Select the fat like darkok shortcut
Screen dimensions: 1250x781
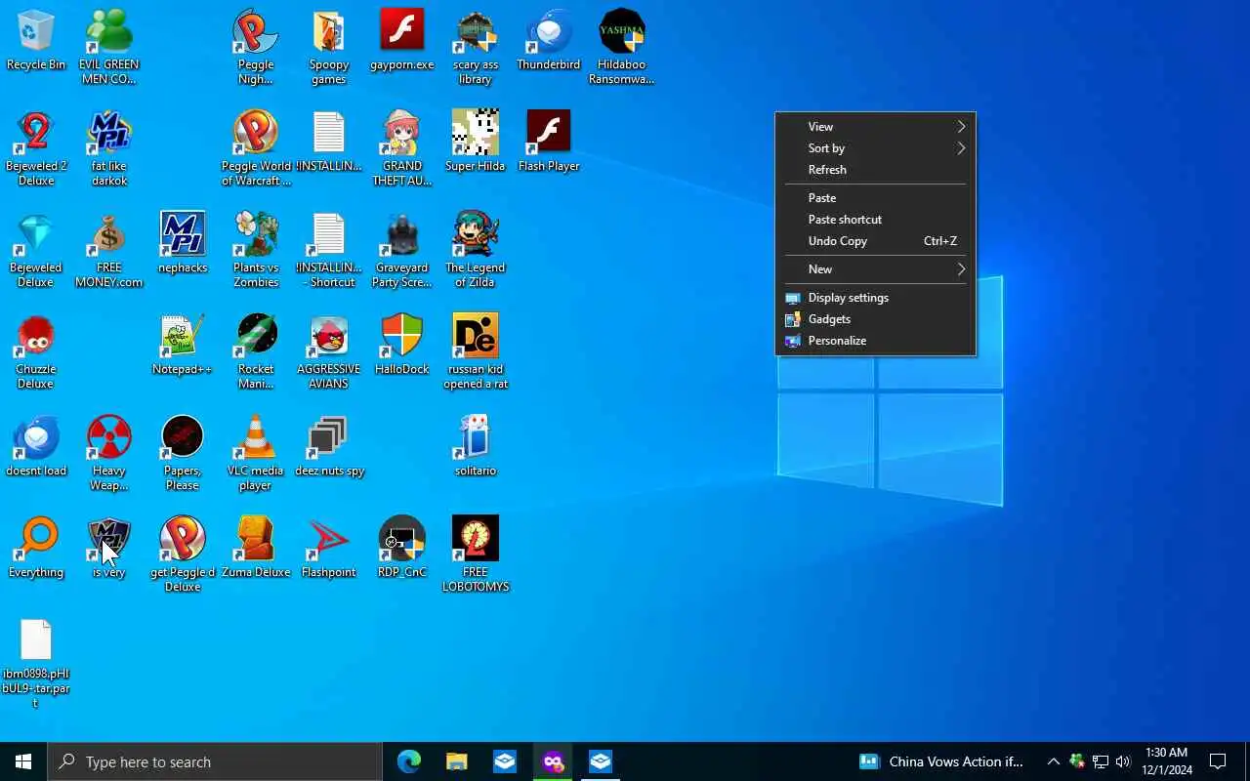109,149
